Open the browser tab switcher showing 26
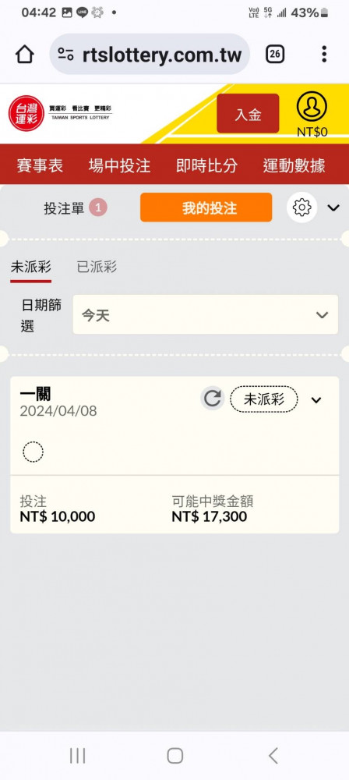Image resolution: width=349 pixels, height=780 pixels. click(275, 54)
